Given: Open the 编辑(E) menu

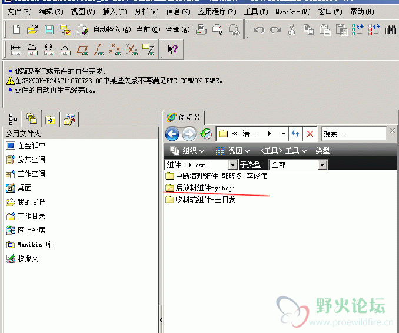Looking at the screenshot, I should click(x=51, y=12).
